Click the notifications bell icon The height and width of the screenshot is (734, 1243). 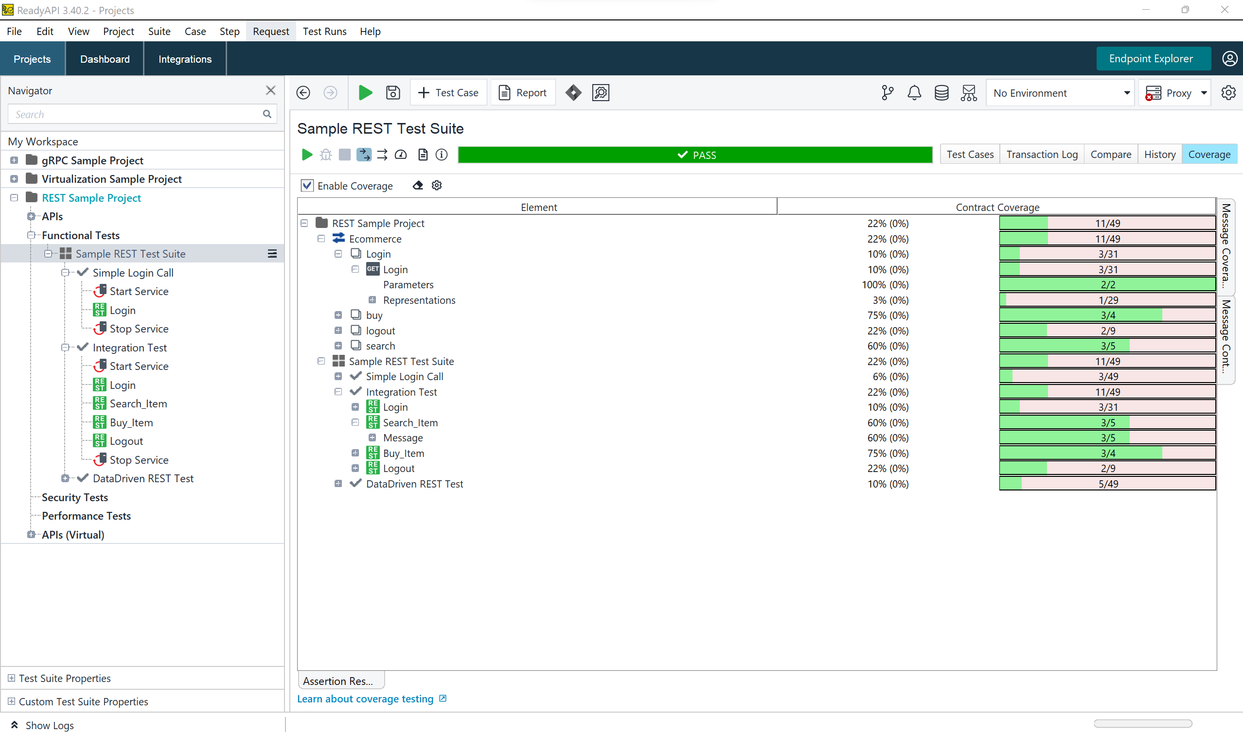click(914, 93)
